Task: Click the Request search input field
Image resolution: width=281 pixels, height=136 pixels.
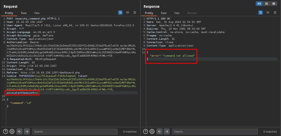Action: click(x=76, y=132)
